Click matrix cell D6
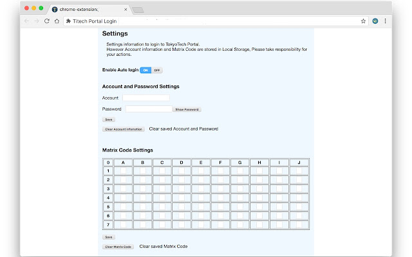 point(182,216)
